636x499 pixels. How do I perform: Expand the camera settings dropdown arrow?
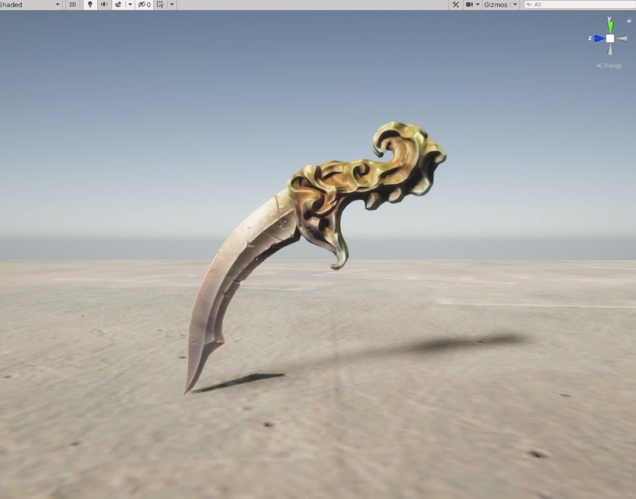[478, 5]
